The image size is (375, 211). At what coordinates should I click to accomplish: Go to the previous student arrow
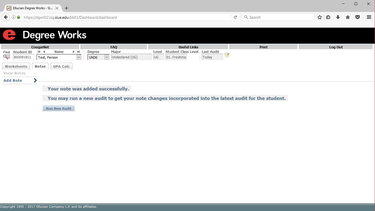coord(44,52)
